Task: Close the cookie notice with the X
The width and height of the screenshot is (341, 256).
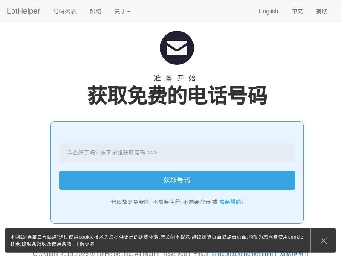Action: point(324,241)
